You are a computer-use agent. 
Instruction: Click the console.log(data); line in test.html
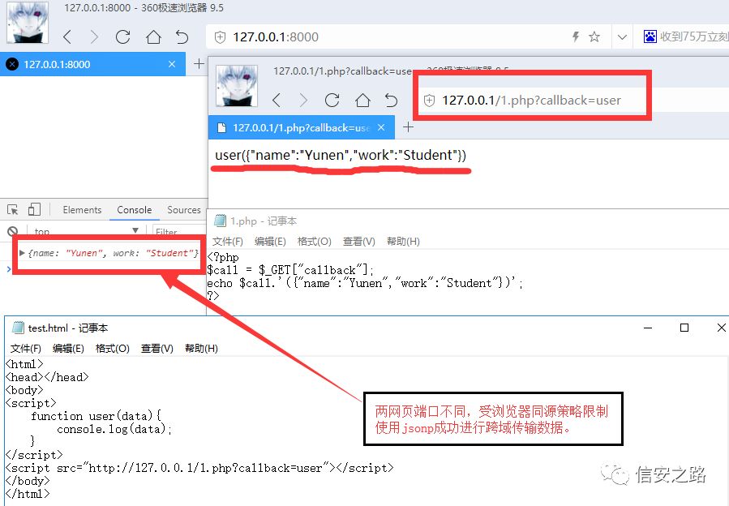(x=114, y=429)
